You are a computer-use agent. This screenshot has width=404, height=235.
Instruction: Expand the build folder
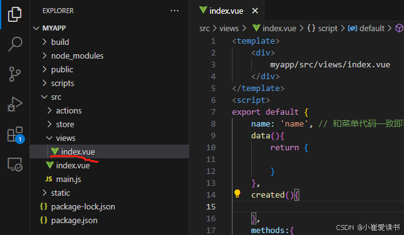tap(44, 42)
